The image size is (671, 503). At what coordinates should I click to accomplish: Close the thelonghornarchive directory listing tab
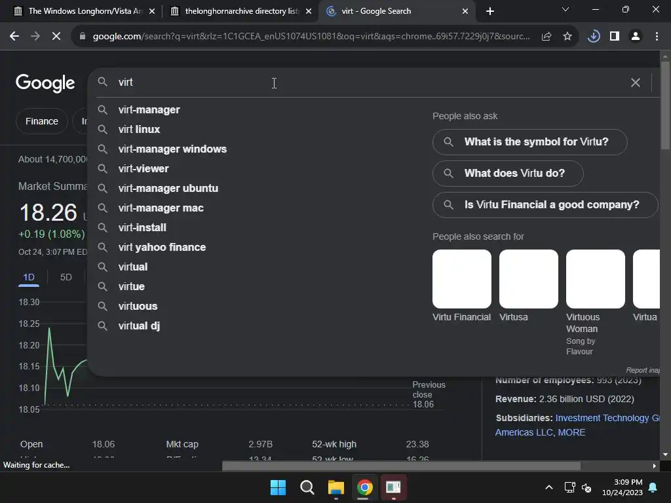[x=309, y=11]
